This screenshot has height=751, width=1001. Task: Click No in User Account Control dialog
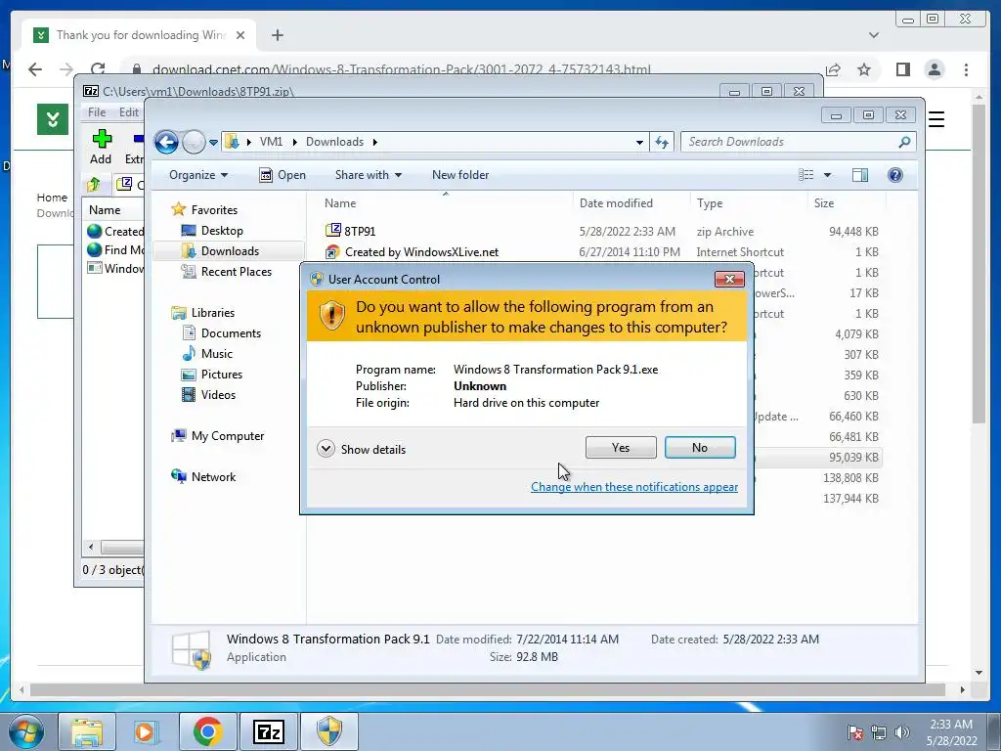[x=700, y=448]
